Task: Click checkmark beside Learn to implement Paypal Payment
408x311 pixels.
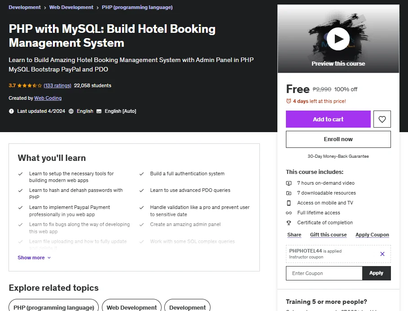Action: (x=20, y=208)
